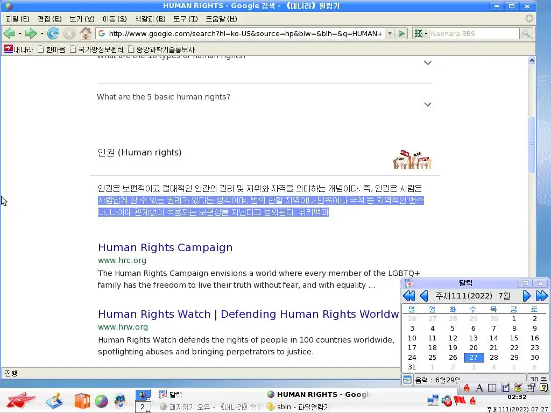Select day 28 in the calendar
551x413 pixels.
coord(493,357)
